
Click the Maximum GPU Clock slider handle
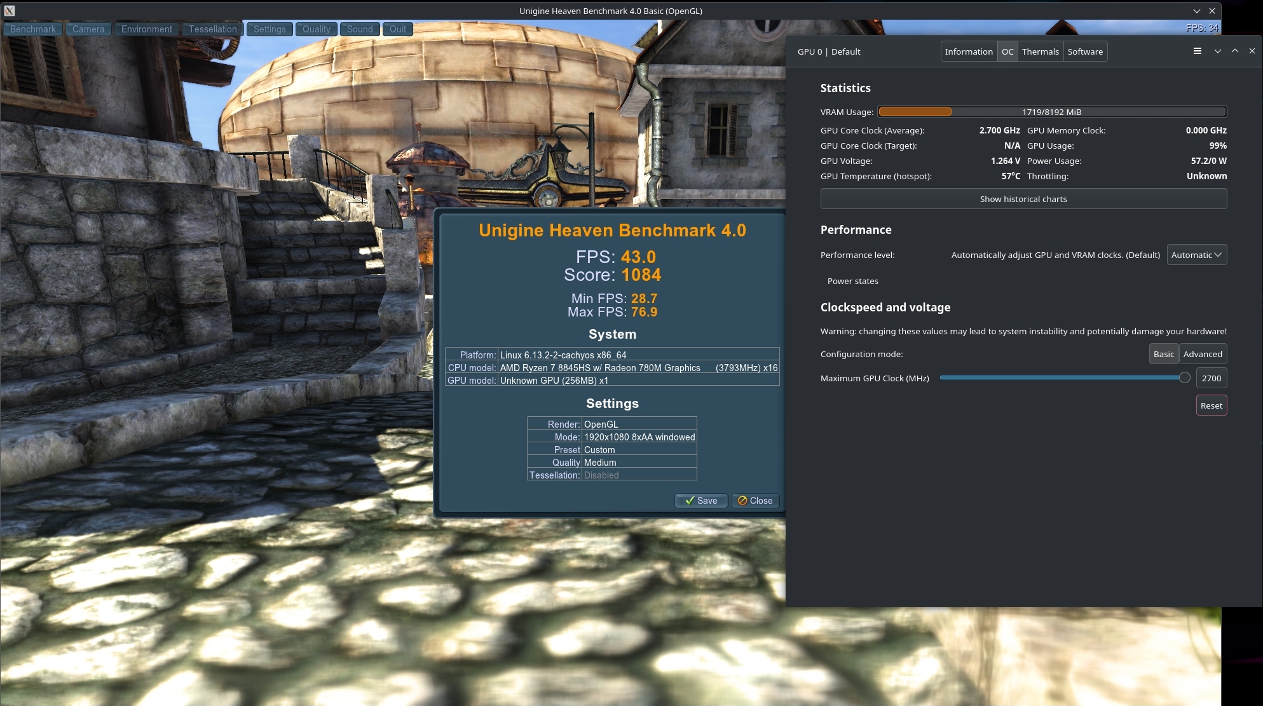[x=1184, y=377]
